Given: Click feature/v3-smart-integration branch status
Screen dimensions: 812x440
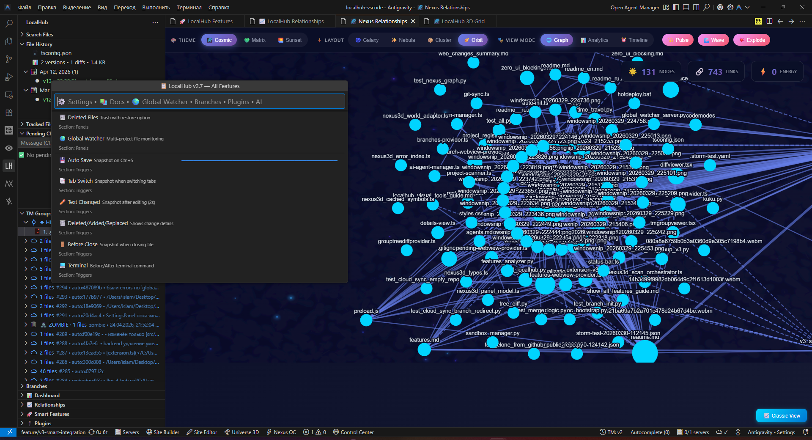Looking at the screenshot, I should (x=53, y=432).
